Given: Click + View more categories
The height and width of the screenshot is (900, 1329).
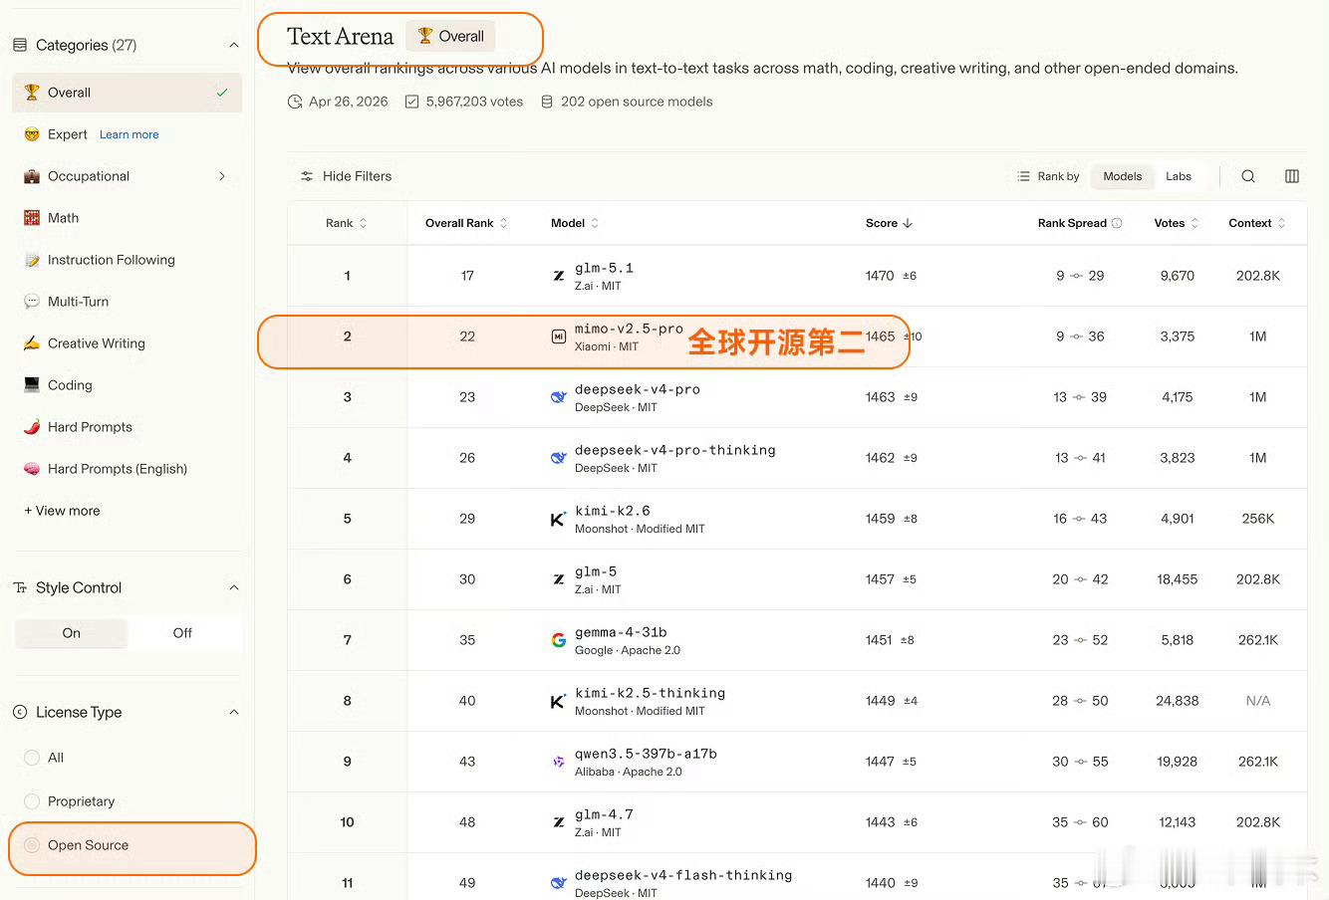Looking at the screenshot, I should click(x=62, y=511).
